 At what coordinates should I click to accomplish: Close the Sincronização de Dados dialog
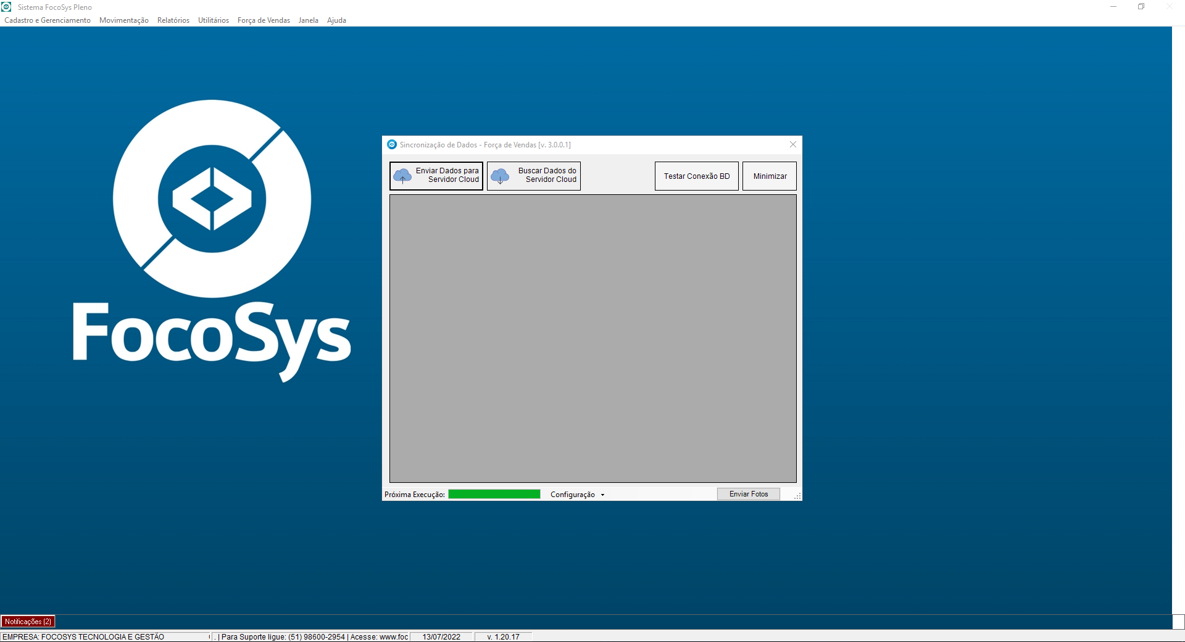[793, 144]
